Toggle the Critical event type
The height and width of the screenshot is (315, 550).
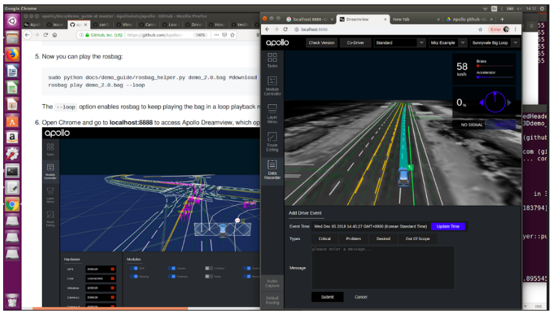[x=325, y=239]
